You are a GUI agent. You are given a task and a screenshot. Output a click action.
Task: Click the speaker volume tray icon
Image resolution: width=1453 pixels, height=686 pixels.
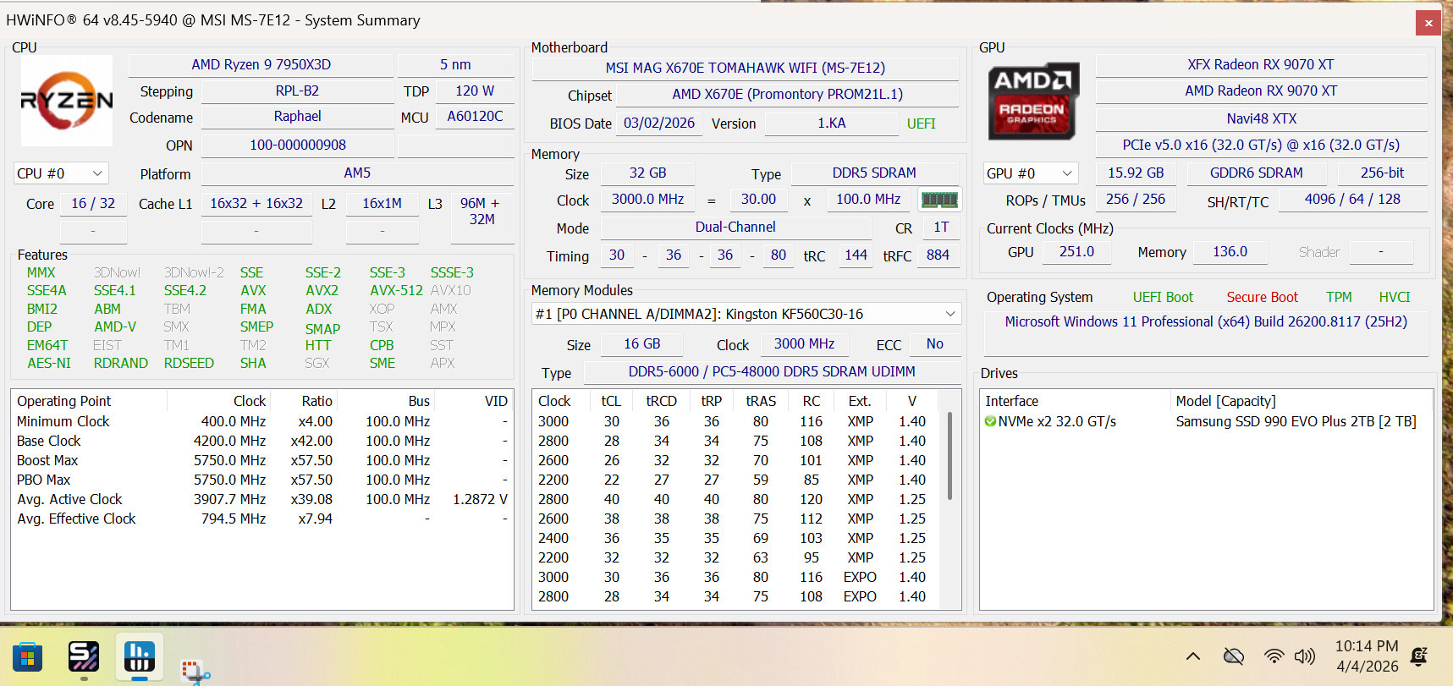point(1305,656)
